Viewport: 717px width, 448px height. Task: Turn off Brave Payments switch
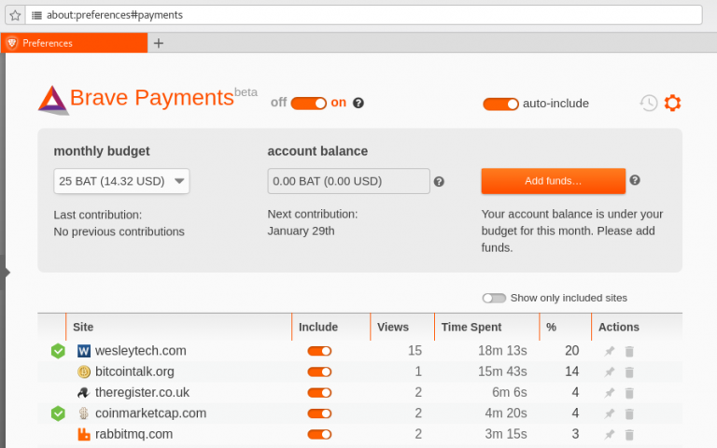point(308,103)
